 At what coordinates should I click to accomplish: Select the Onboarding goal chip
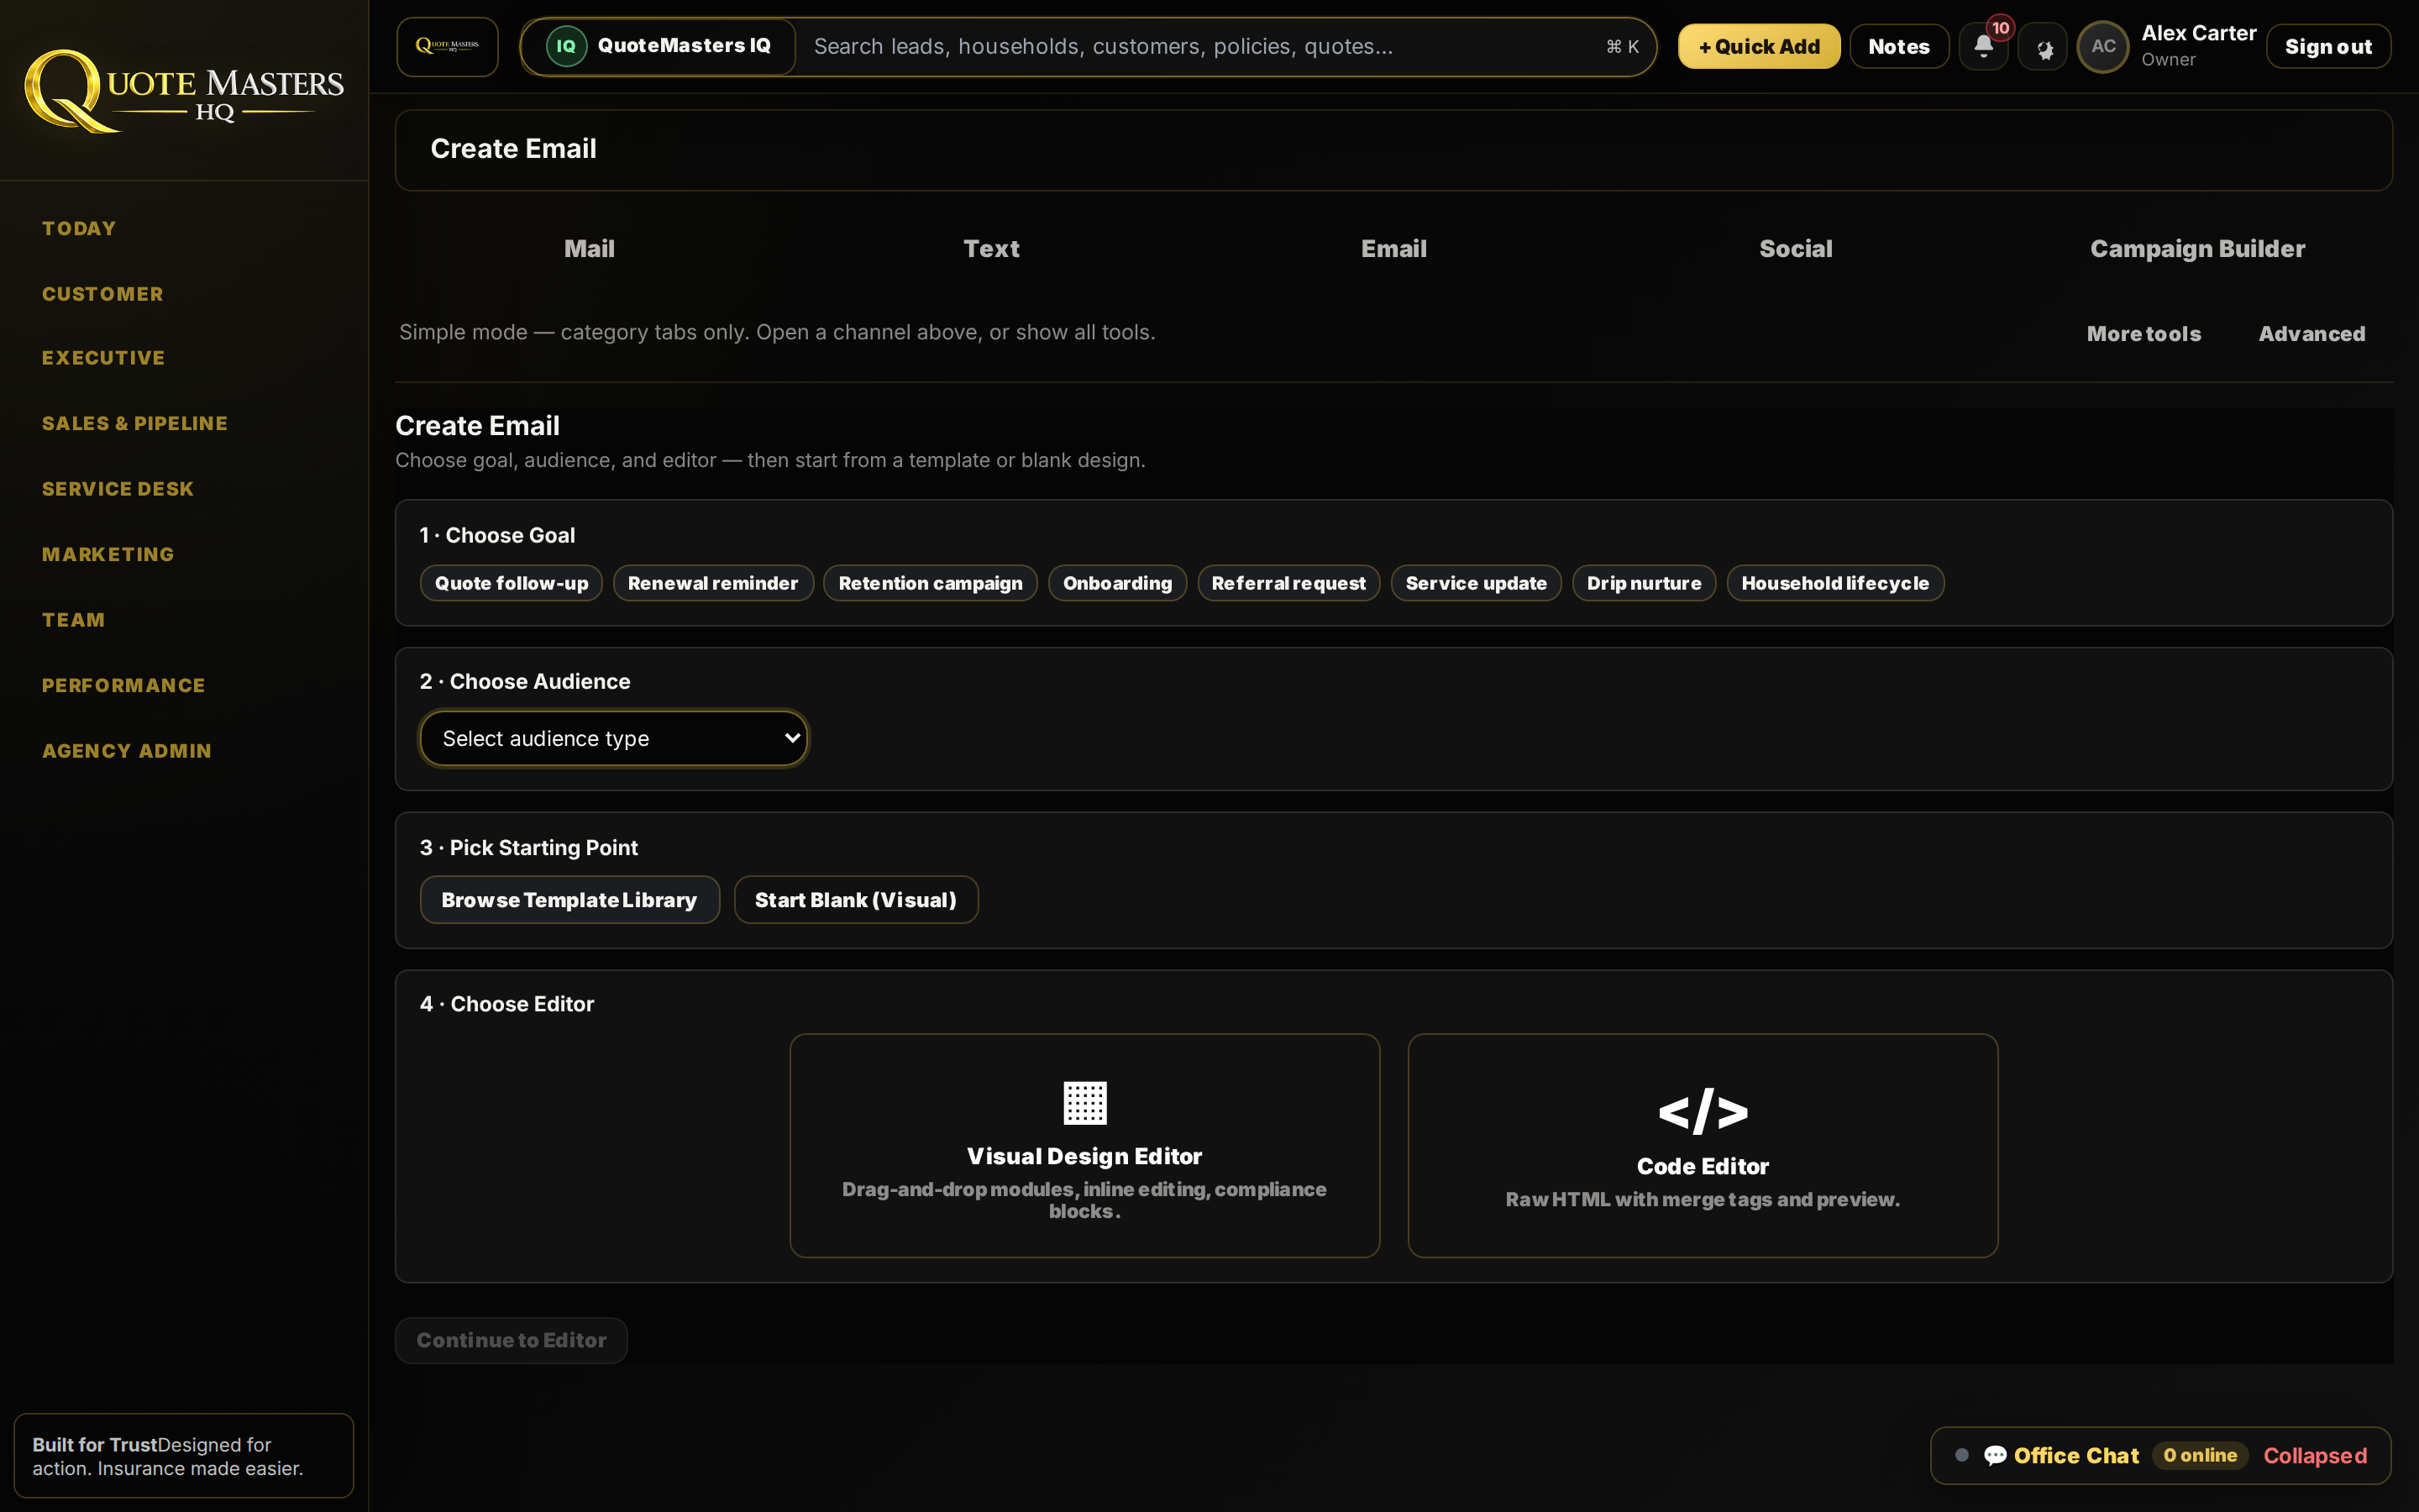click(1118, 583)
